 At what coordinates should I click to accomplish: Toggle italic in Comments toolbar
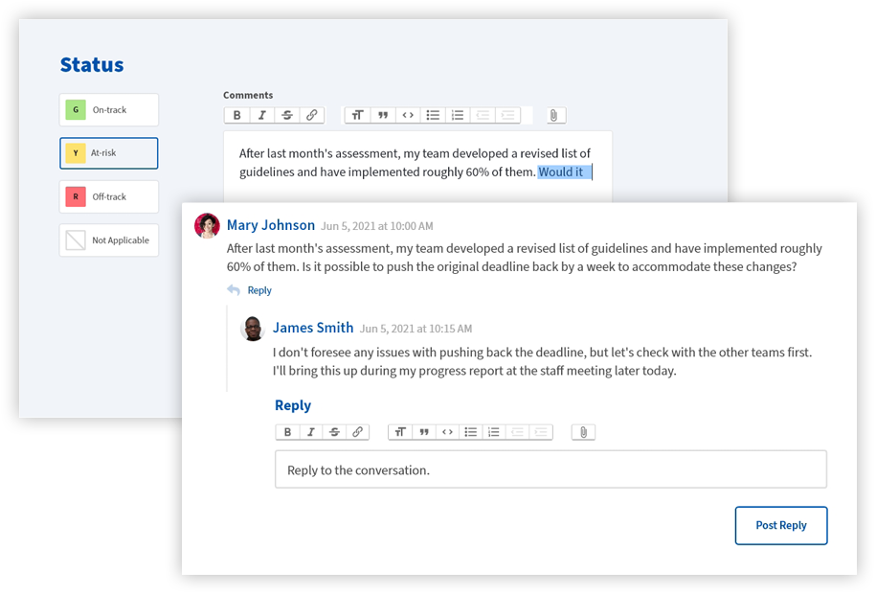[262, 115]
